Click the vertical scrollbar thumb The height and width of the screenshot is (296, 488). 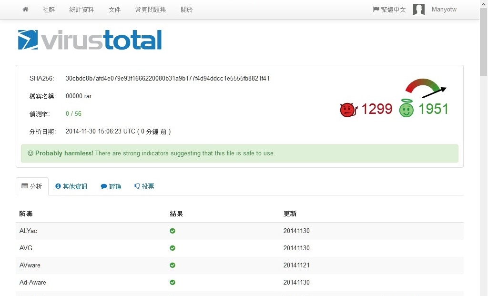pos(484,42)
